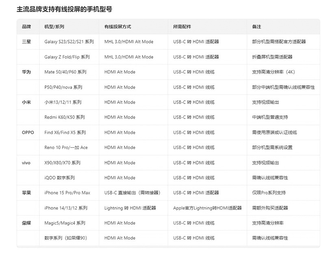Click HDMI Alt Mode in Reno 10 Pro row
The image size is (321, 255).
pos(120,147)
